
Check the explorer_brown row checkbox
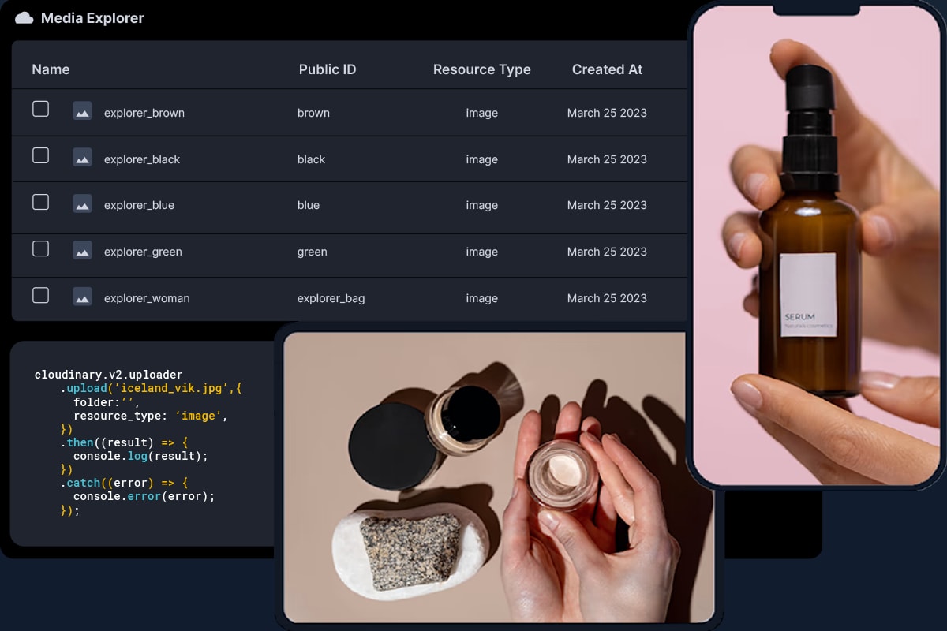tap(40, 109)
